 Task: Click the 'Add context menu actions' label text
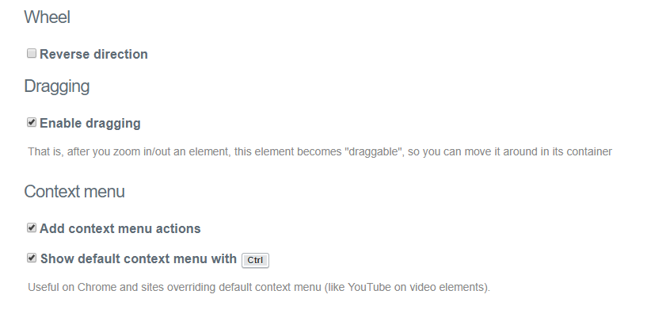[x=120, y=228]
